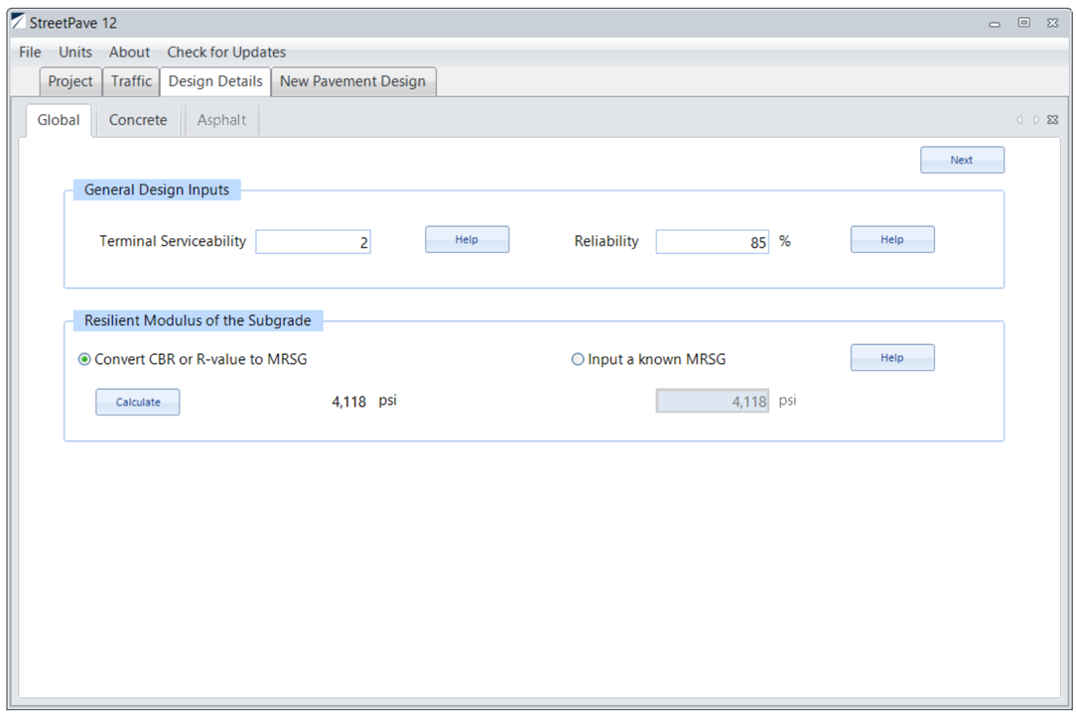Select Convert CBR or R-value to MRSG

coord(84,359)
